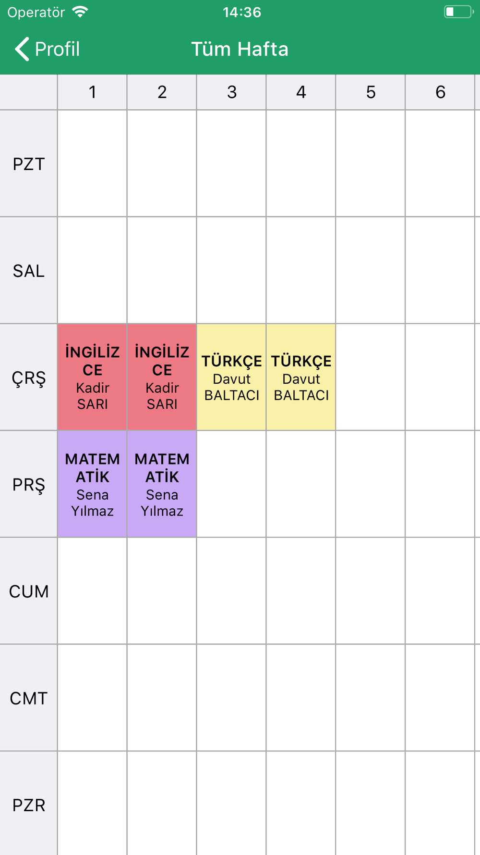Tap the battery indicator icon
480x855 pixels.
(459, 12)
